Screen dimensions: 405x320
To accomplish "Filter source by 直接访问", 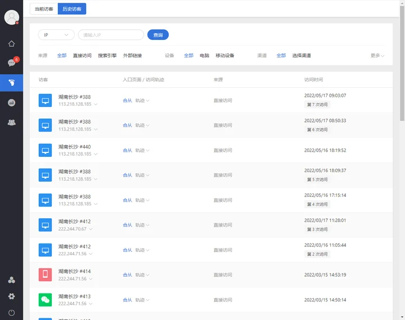I will (x=82, y=56).
